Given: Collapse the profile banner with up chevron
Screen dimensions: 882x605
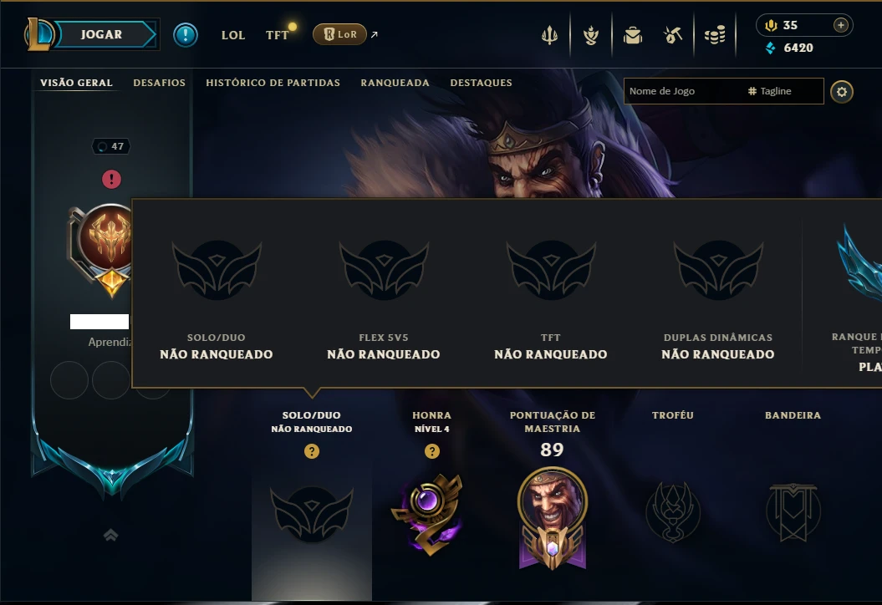Looking at the screenshot, I should [111, 535].
